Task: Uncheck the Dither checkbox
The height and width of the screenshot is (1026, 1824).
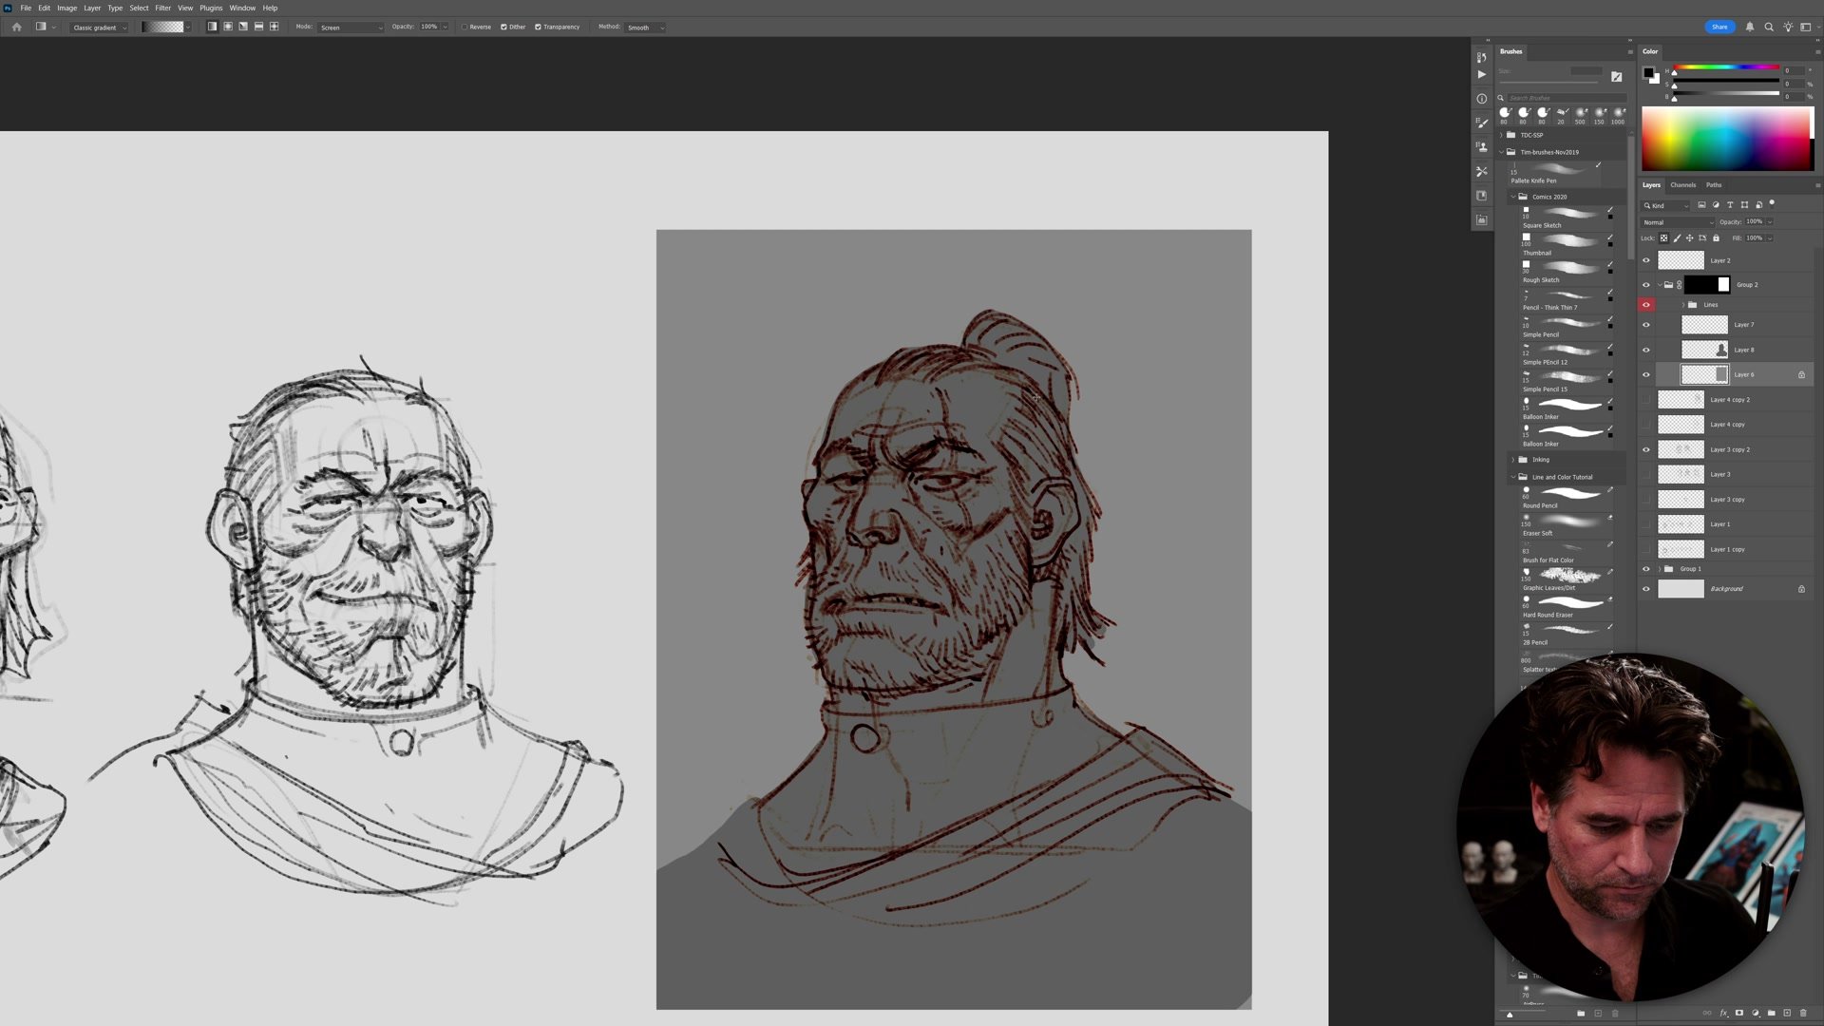Action: [x=503, y=27]
